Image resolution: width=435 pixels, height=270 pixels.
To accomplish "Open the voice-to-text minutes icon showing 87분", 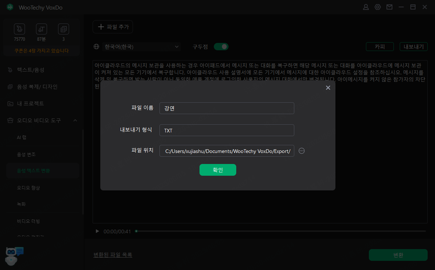I will click(x=41, y=29).
